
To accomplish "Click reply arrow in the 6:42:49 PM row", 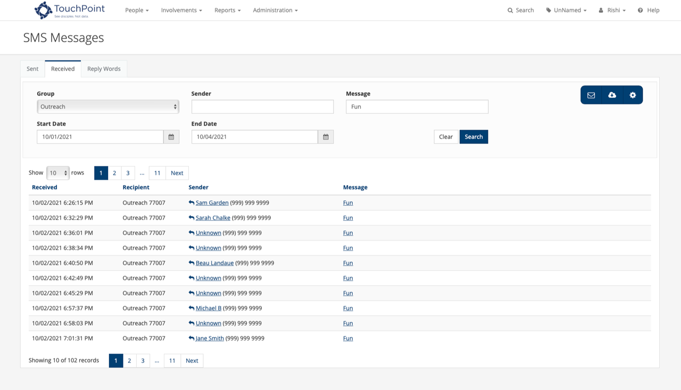I will pos(192,278).
